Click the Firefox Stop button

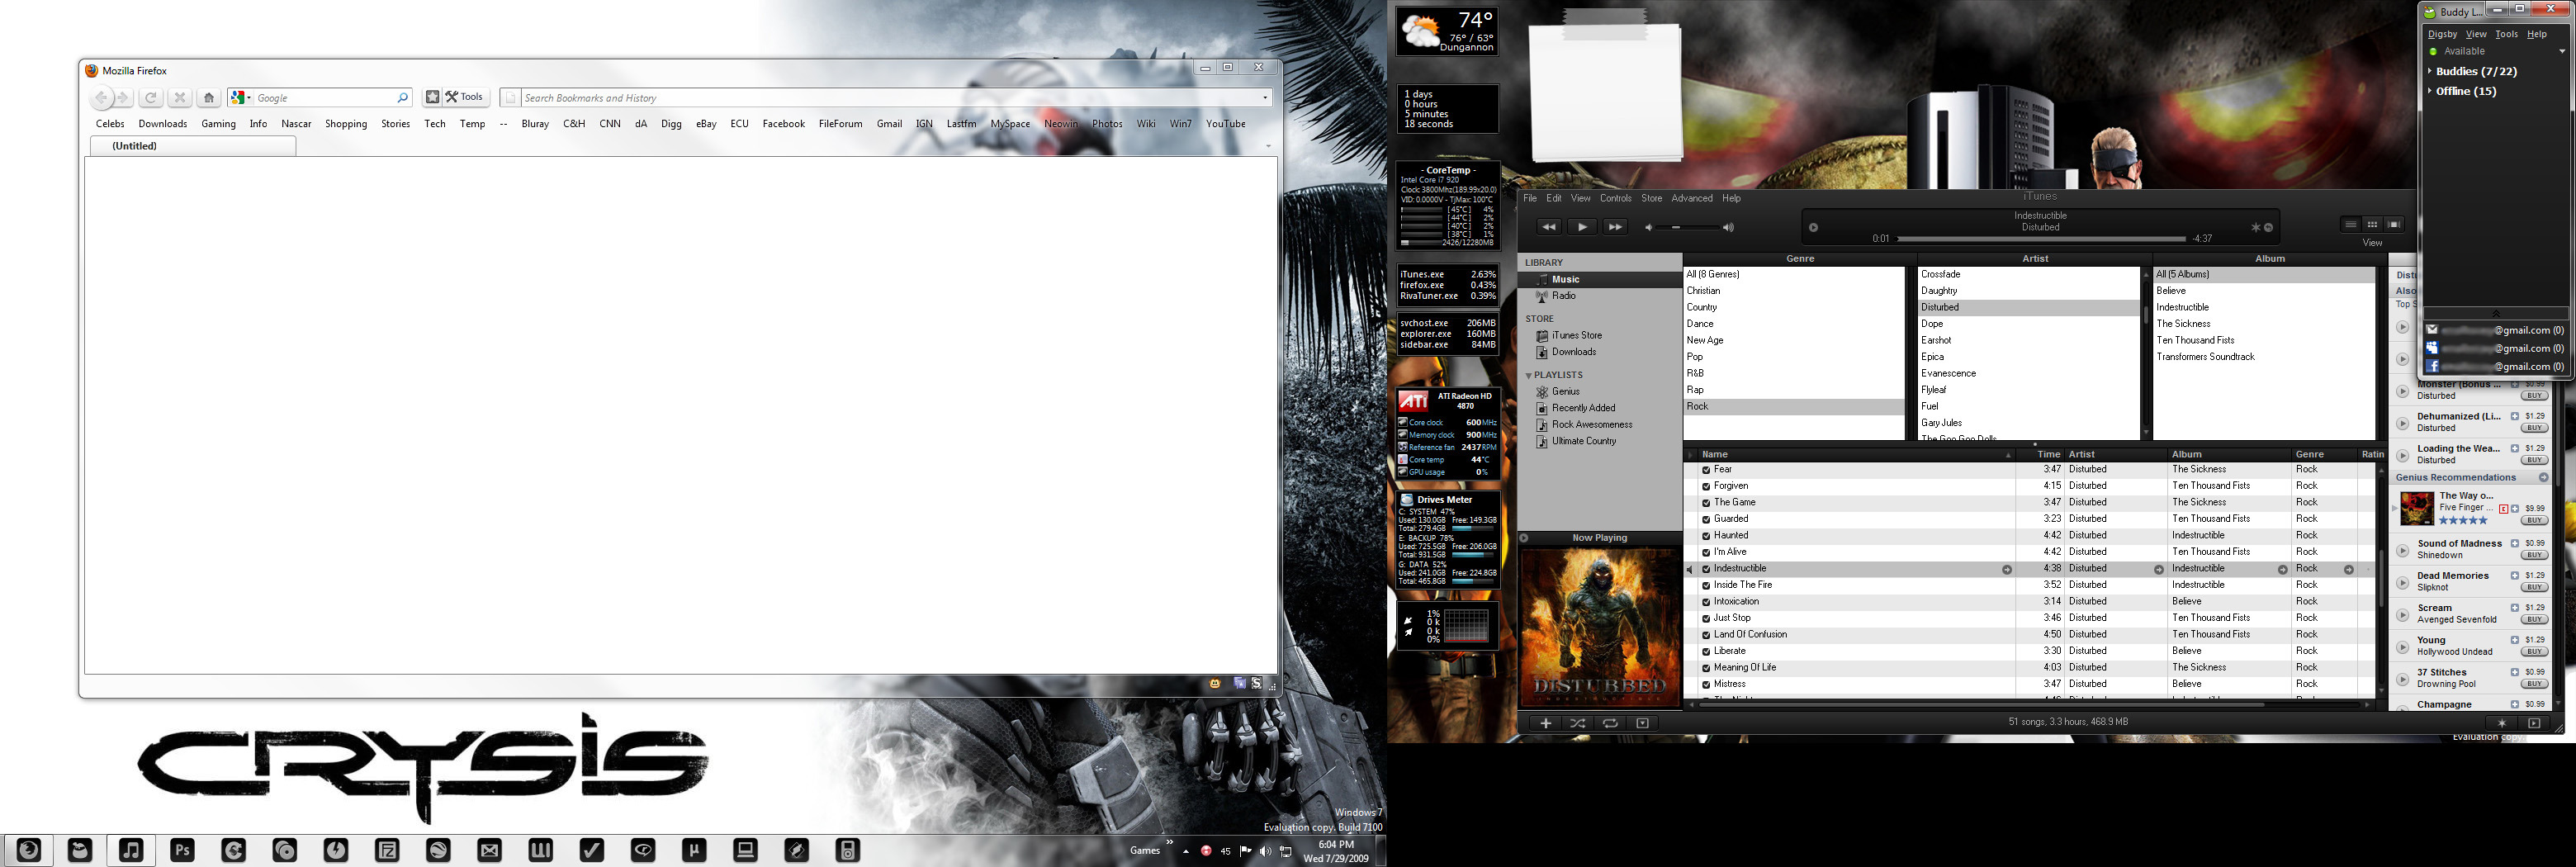click(x=180, y=98)
